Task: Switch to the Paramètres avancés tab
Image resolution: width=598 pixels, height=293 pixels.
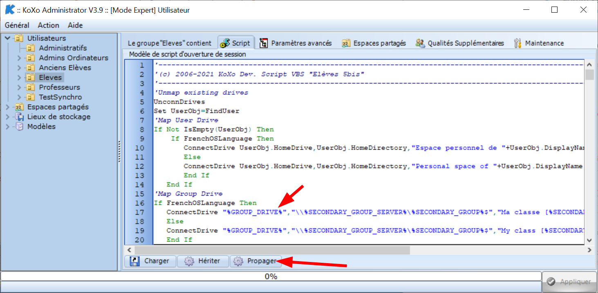Action: pyautogui.click(x=296, y=43)
